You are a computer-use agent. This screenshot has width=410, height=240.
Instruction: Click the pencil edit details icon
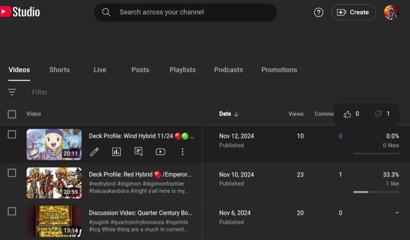(x=94, y=152)
